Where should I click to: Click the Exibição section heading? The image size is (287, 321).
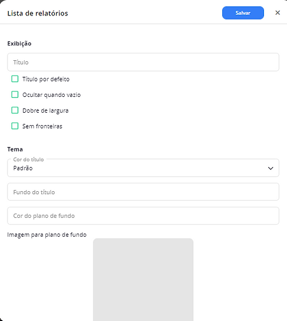pos(19,44)
